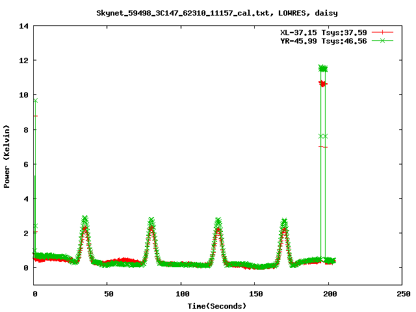Click the y-axis tick label 8
Screen dimensions: 416x312
point(26,130)
